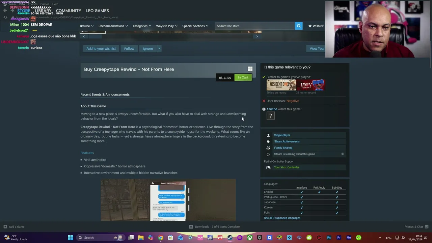The height and width of the screenshot is (243, 432).
Task: Ignore this game
Action: (148, 49)
